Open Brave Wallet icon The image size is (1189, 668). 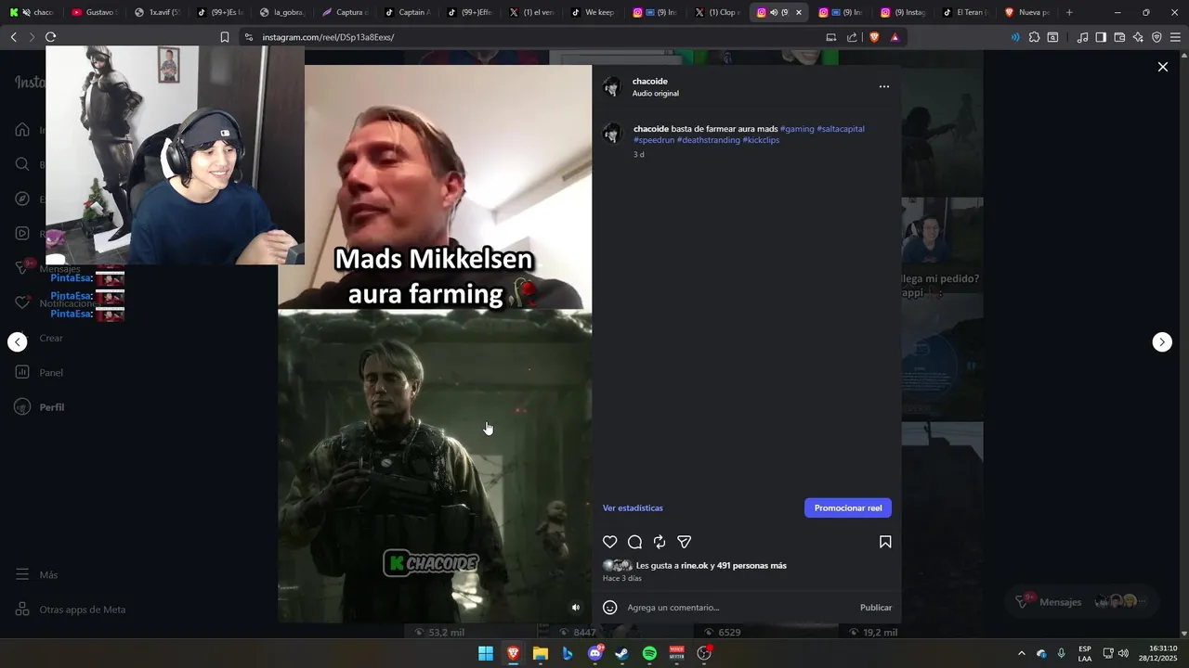[x=1119, y=37]
